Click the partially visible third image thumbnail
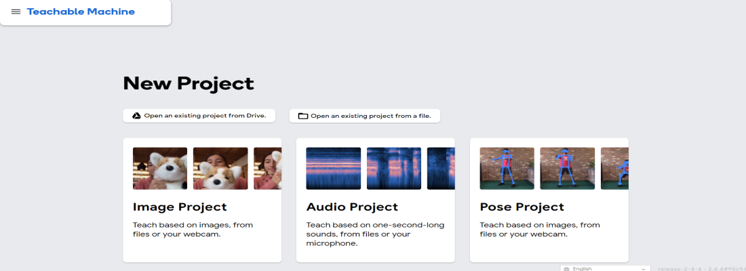 [x=267, y=169]
